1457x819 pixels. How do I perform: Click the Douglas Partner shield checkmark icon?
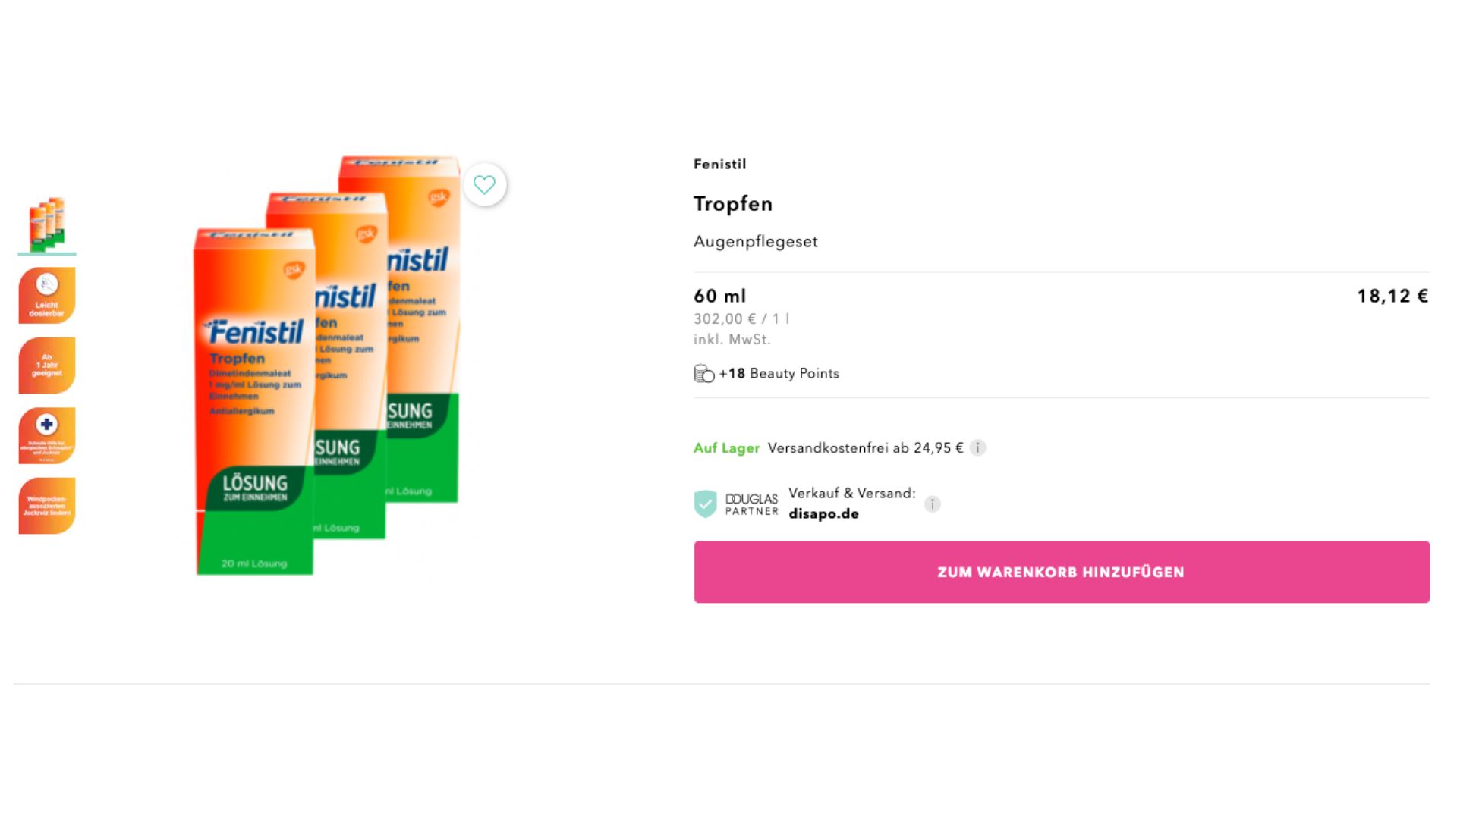pos(705,504)
